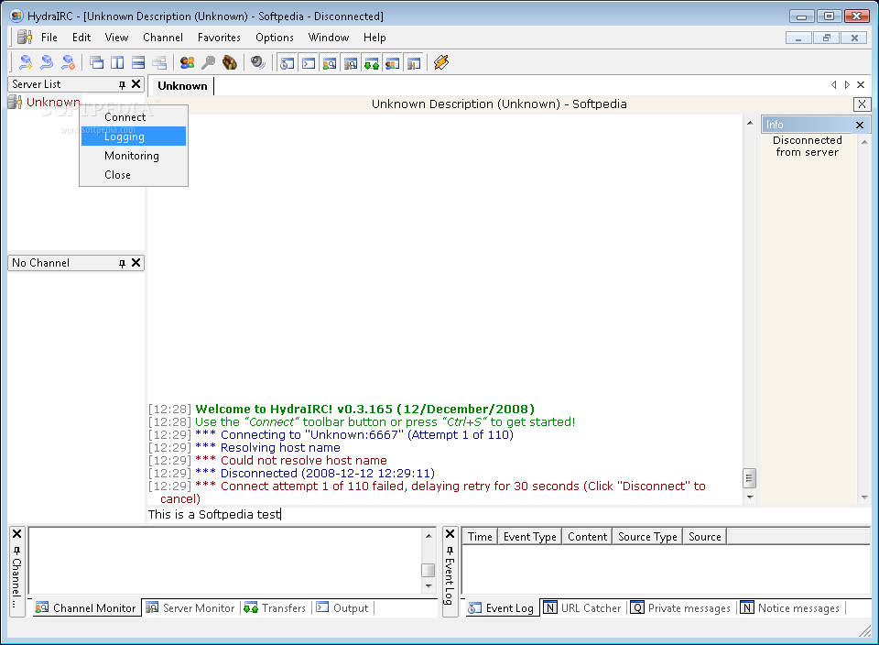The height and width of the screenshot is (645, 879).
Task: Sort by Content column header
Action: tap(587, 537)
